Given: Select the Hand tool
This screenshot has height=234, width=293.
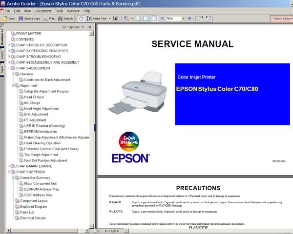Looking at the screenshot, I should [x=81, y=19].
